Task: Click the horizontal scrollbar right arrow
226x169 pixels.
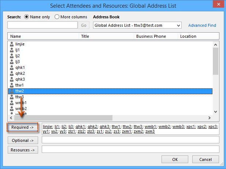Action: click(210, 118)
